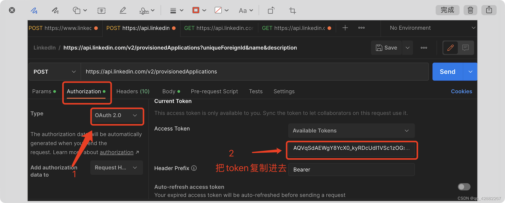Open the Shapes tool menu
The image size is (505, 203).
point(80,10)
